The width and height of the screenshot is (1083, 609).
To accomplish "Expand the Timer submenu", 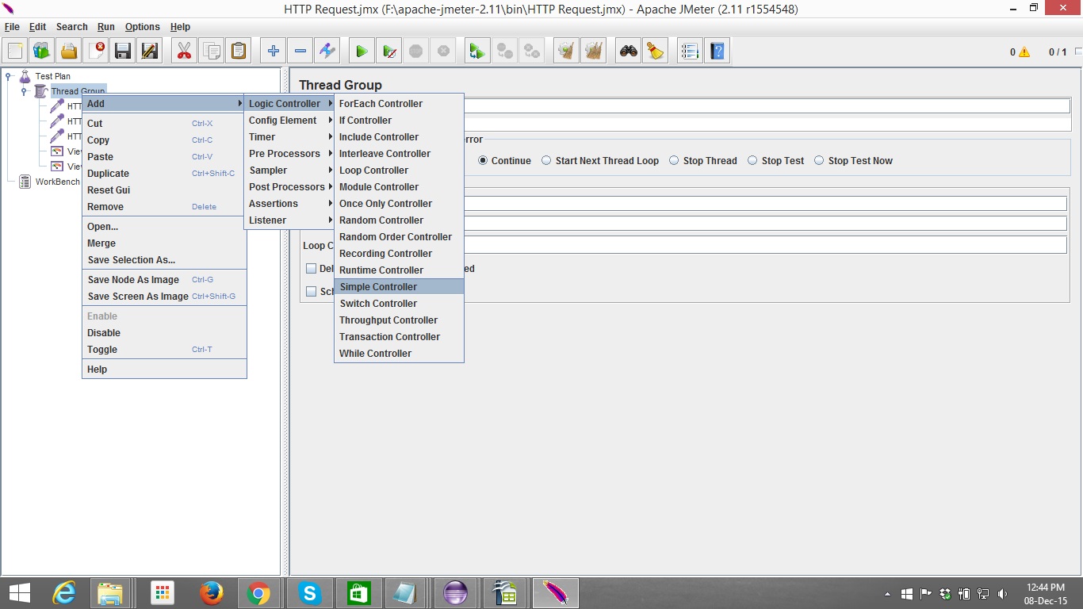I will 289,137.
